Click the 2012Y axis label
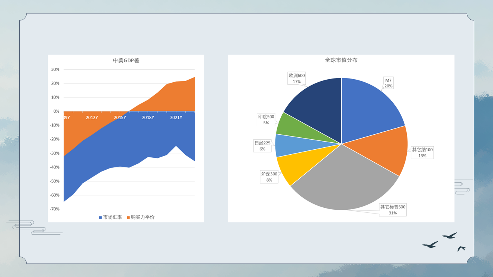Viewport: 493px width, 277px height. pyautogui.click(x=92, y=117)
